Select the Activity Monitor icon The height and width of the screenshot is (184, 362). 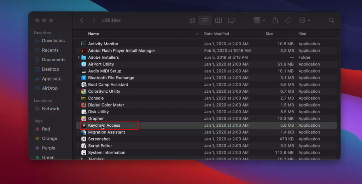click(x=84, y=44)
